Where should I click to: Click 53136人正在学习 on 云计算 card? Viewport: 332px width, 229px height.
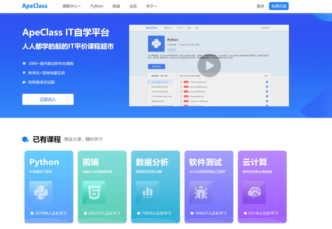[263, 213]
